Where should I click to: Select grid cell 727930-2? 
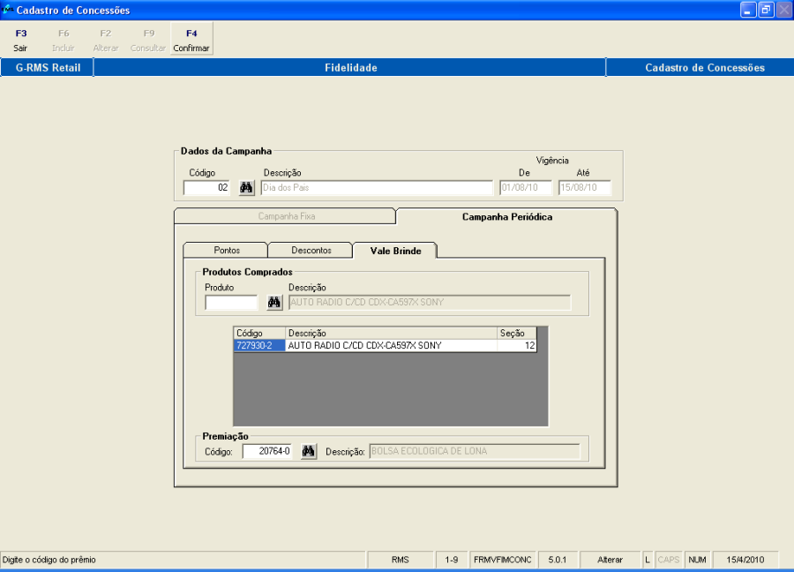pyautogui.click(x=259, y=345)
